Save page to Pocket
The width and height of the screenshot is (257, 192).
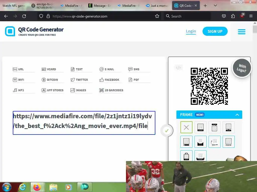click(x=224, y=16)
